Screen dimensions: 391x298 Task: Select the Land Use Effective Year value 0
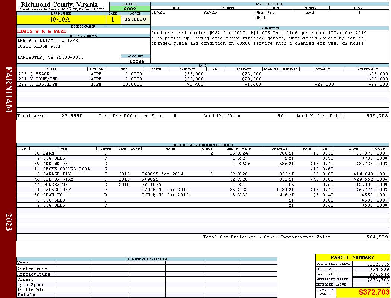click(175, 116)
